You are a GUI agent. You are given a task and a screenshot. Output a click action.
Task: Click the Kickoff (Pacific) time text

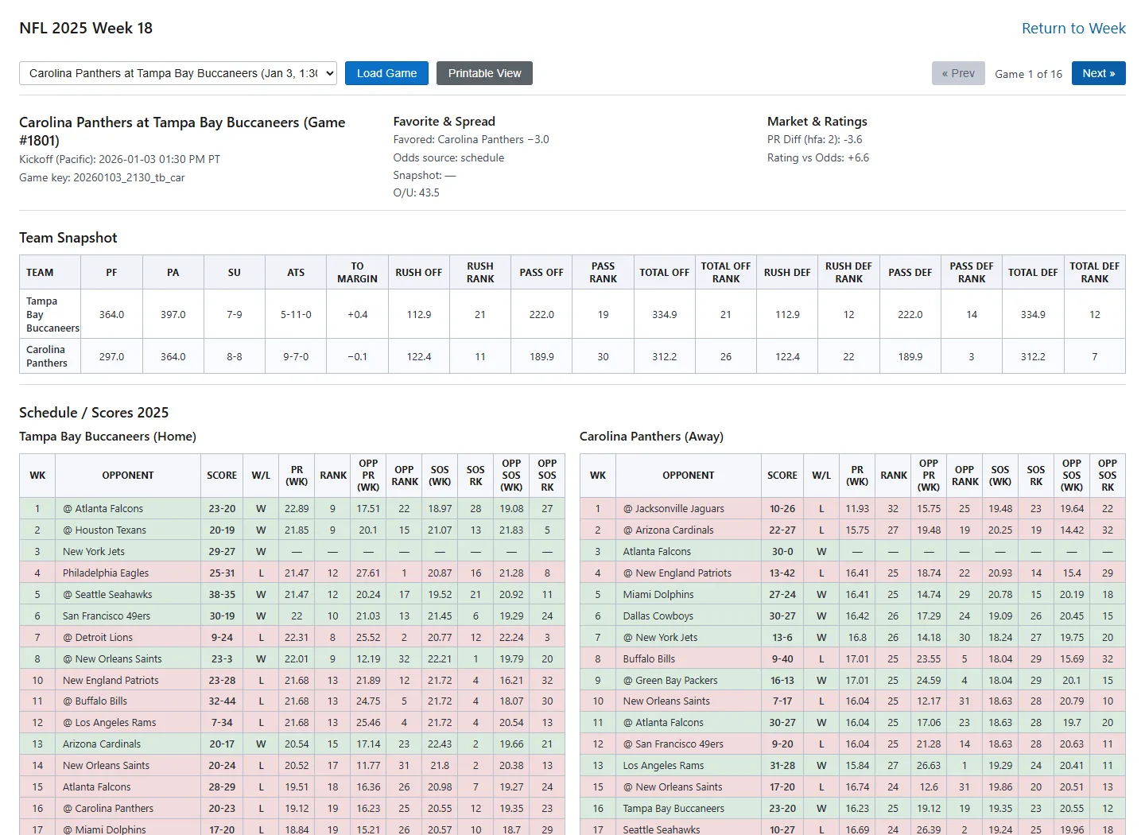pos(119,159)
